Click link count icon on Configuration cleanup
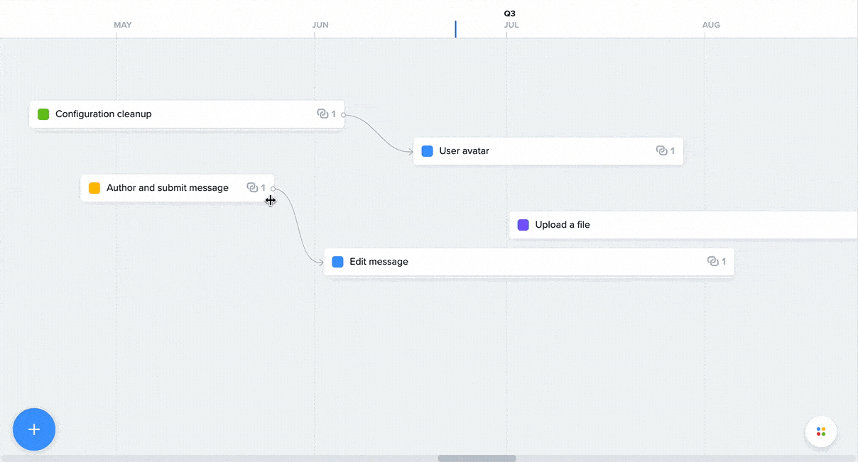Viewport: 858px width, 462px height. (x=322, y=114)
